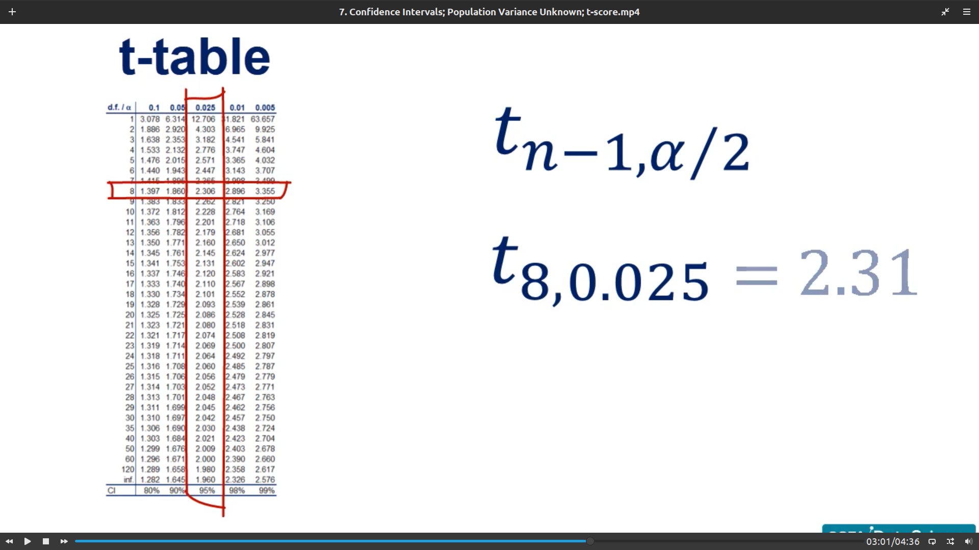979x550 pixels.
Task: Click the 2.31 result in the video
Action: click(858, 273)
